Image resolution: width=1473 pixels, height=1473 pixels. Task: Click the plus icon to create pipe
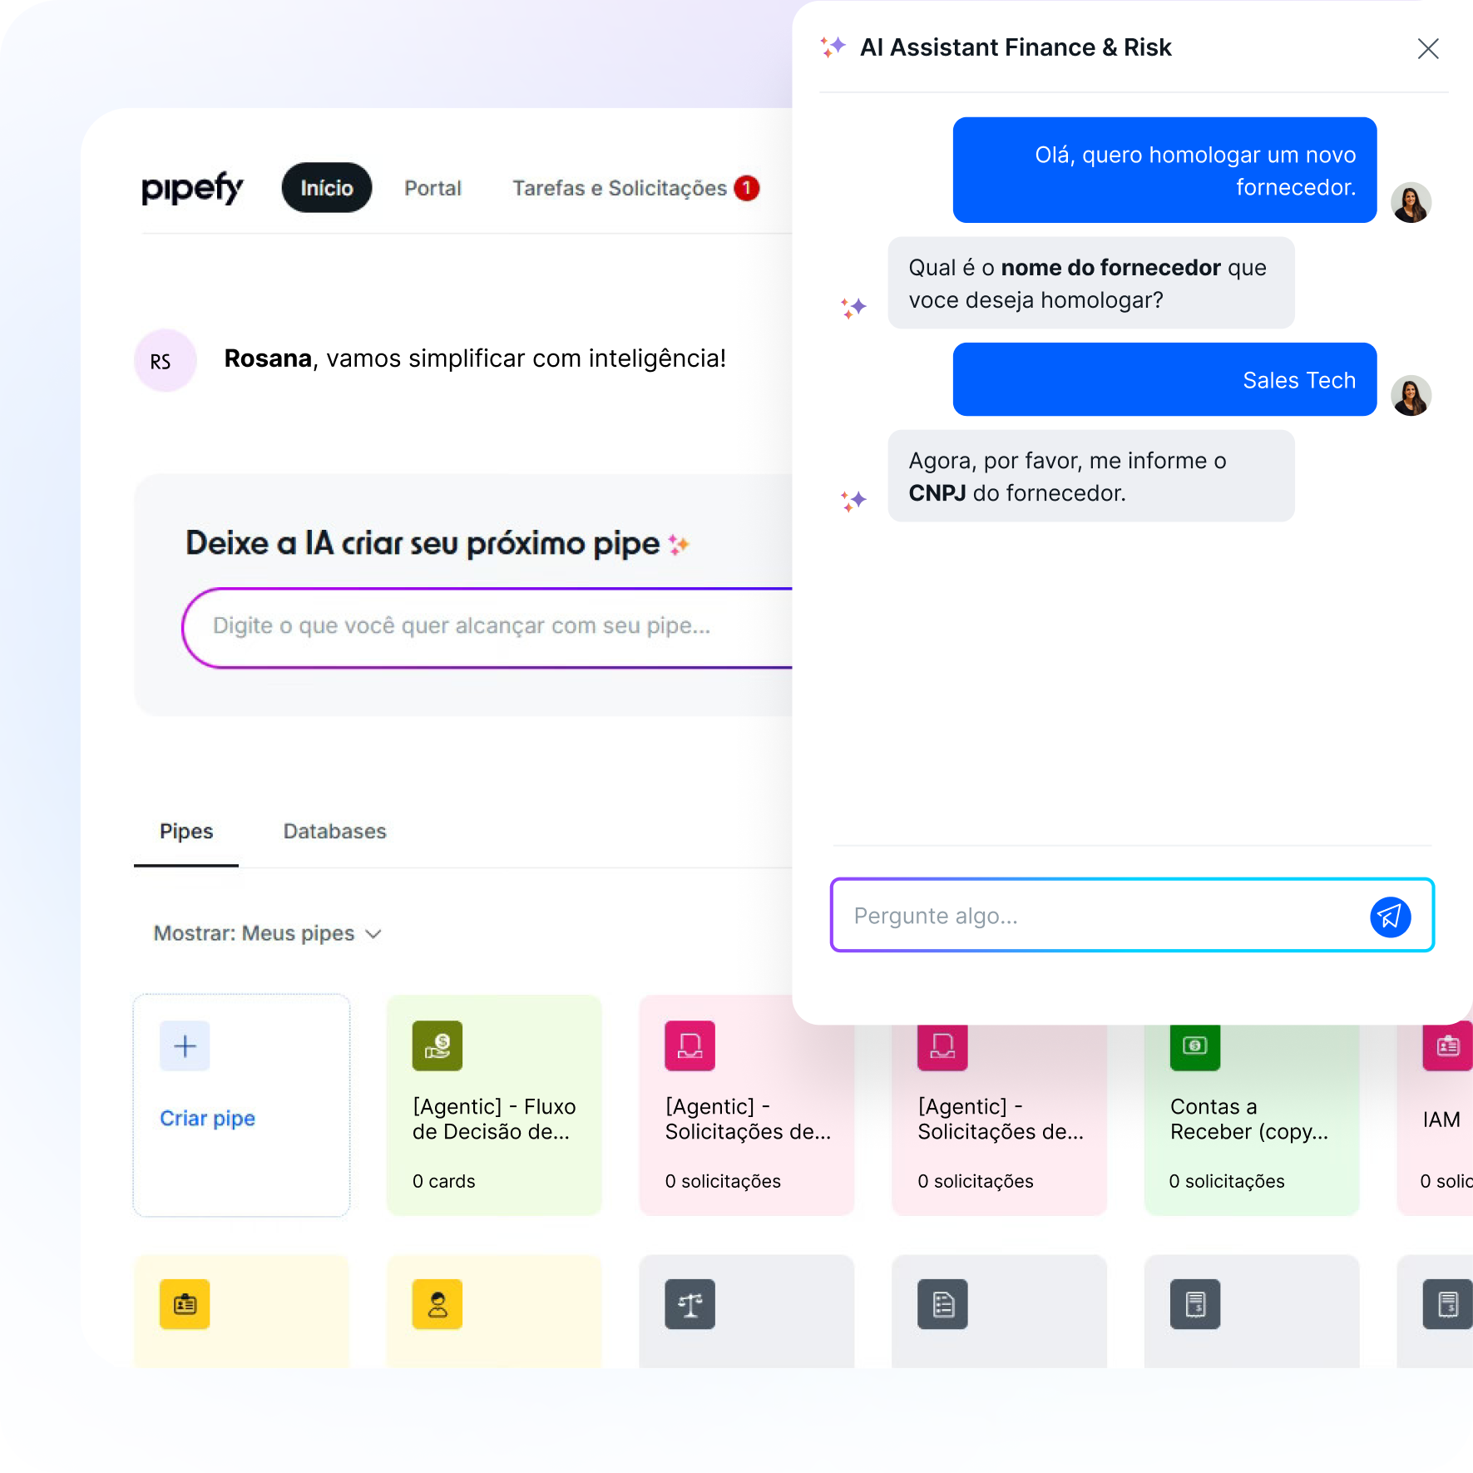(185, 1045)
